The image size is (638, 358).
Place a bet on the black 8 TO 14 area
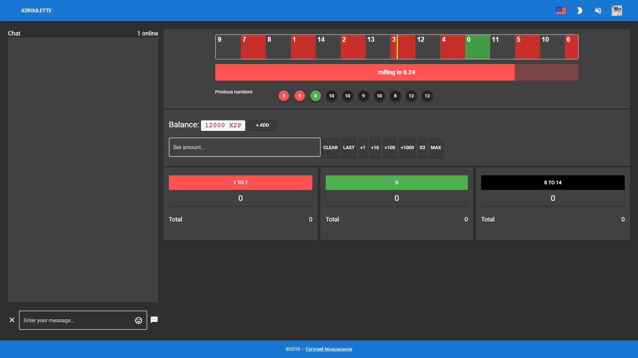tap(553, 182)
